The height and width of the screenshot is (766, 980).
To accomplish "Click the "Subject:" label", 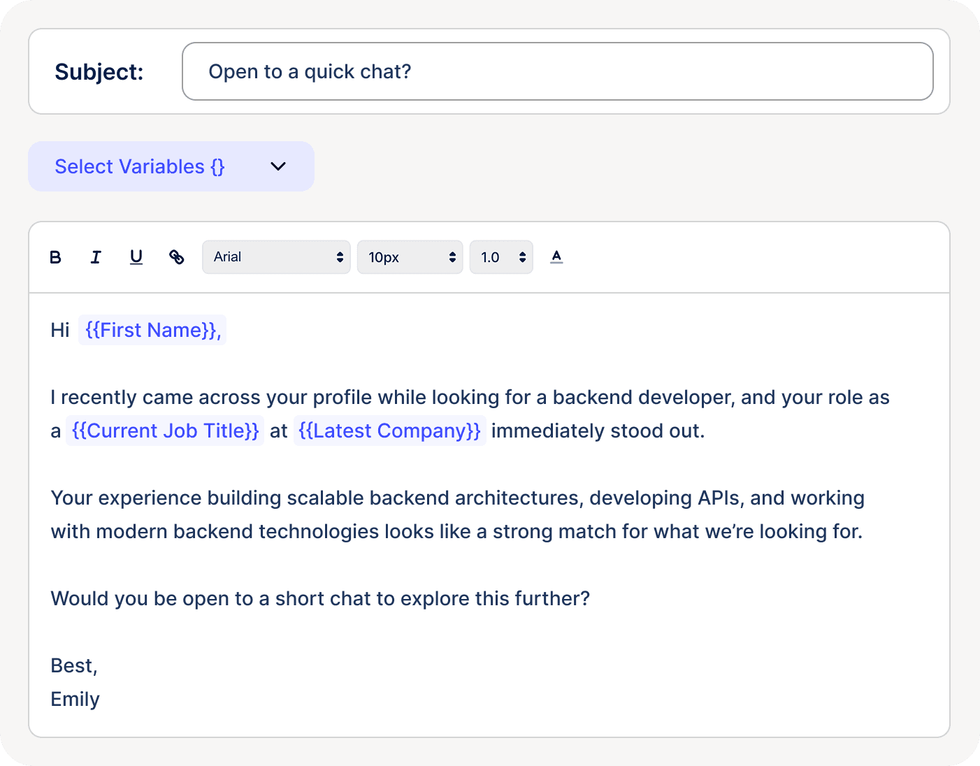I will [99, 71].
